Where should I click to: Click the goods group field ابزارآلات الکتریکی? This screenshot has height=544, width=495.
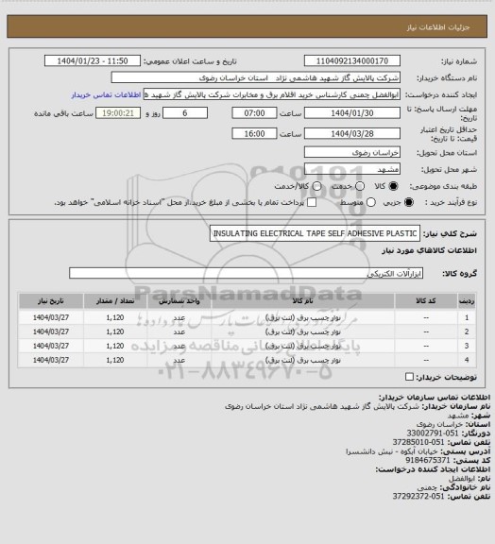[247, 273]
